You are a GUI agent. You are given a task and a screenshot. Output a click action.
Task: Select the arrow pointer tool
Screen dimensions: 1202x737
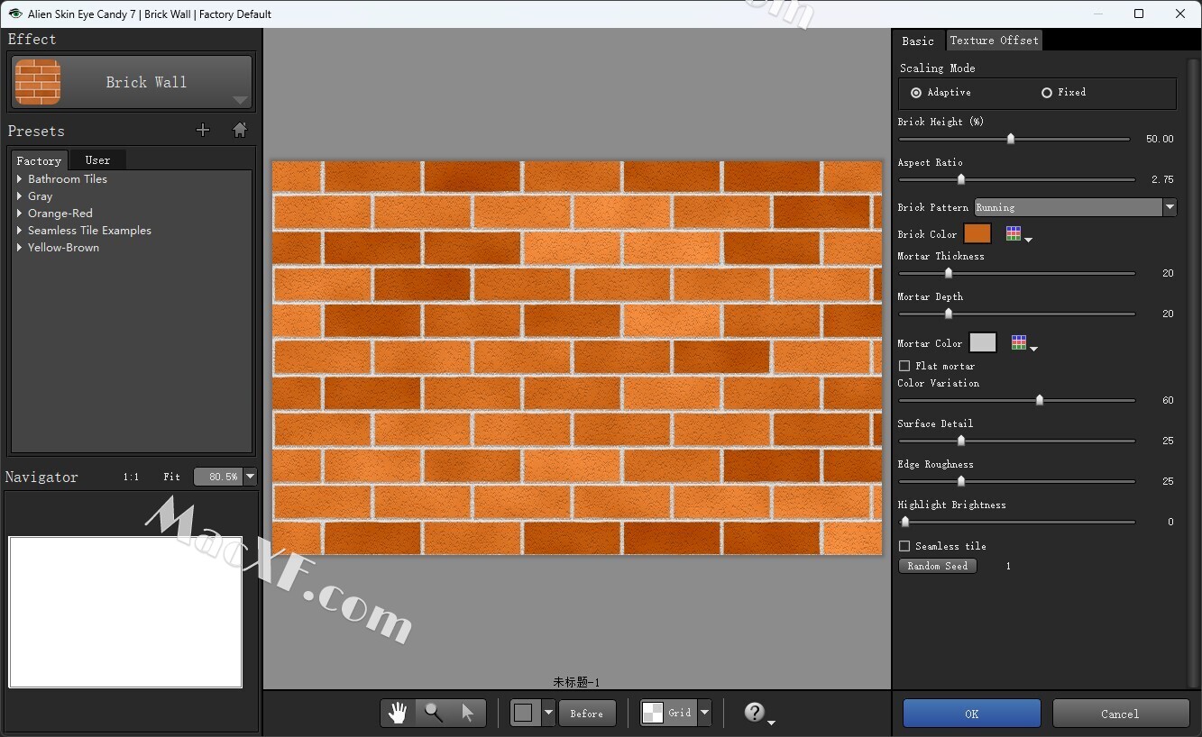tap(467, 713)
